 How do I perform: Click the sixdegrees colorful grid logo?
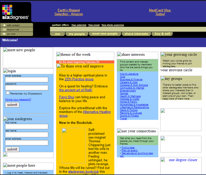pos(7,10)
